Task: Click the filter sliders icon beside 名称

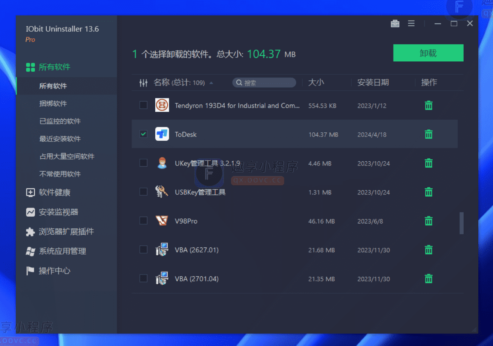Action: 143,83
